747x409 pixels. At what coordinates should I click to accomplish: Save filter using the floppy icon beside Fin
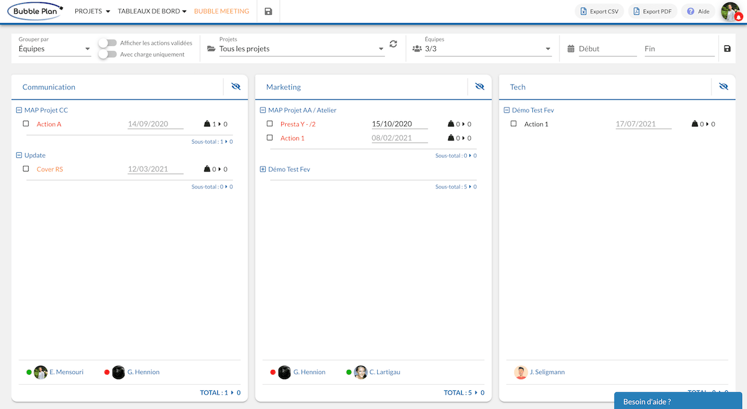click(x=727, y=48)
